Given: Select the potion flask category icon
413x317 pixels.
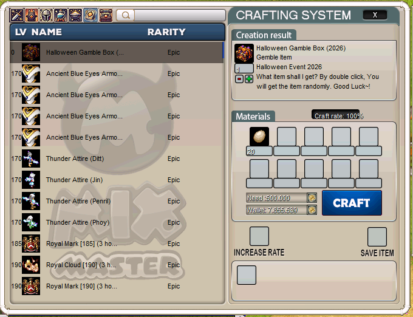Looking at the screenshot, I should (x=61, y=15).
